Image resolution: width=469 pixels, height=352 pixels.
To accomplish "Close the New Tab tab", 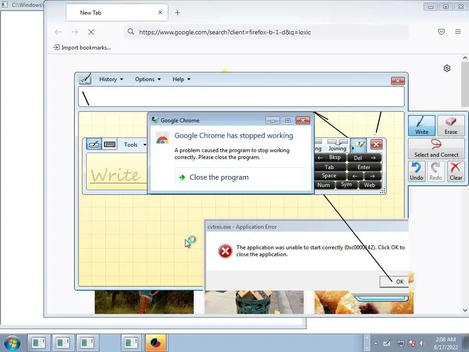I will pos(160,12).
